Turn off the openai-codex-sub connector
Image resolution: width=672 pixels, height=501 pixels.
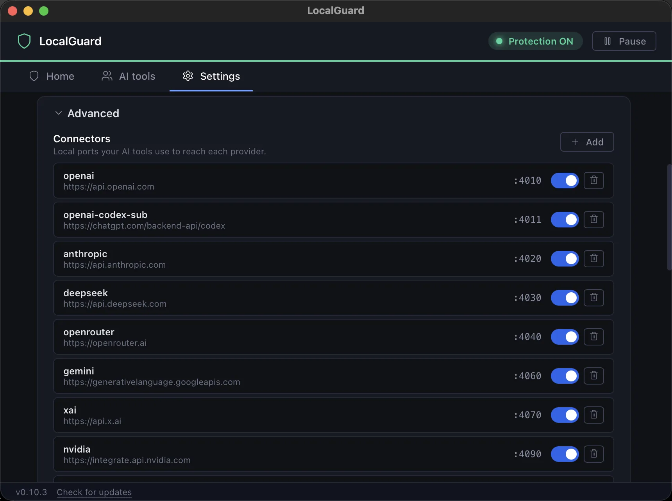[x=565, y=220]
